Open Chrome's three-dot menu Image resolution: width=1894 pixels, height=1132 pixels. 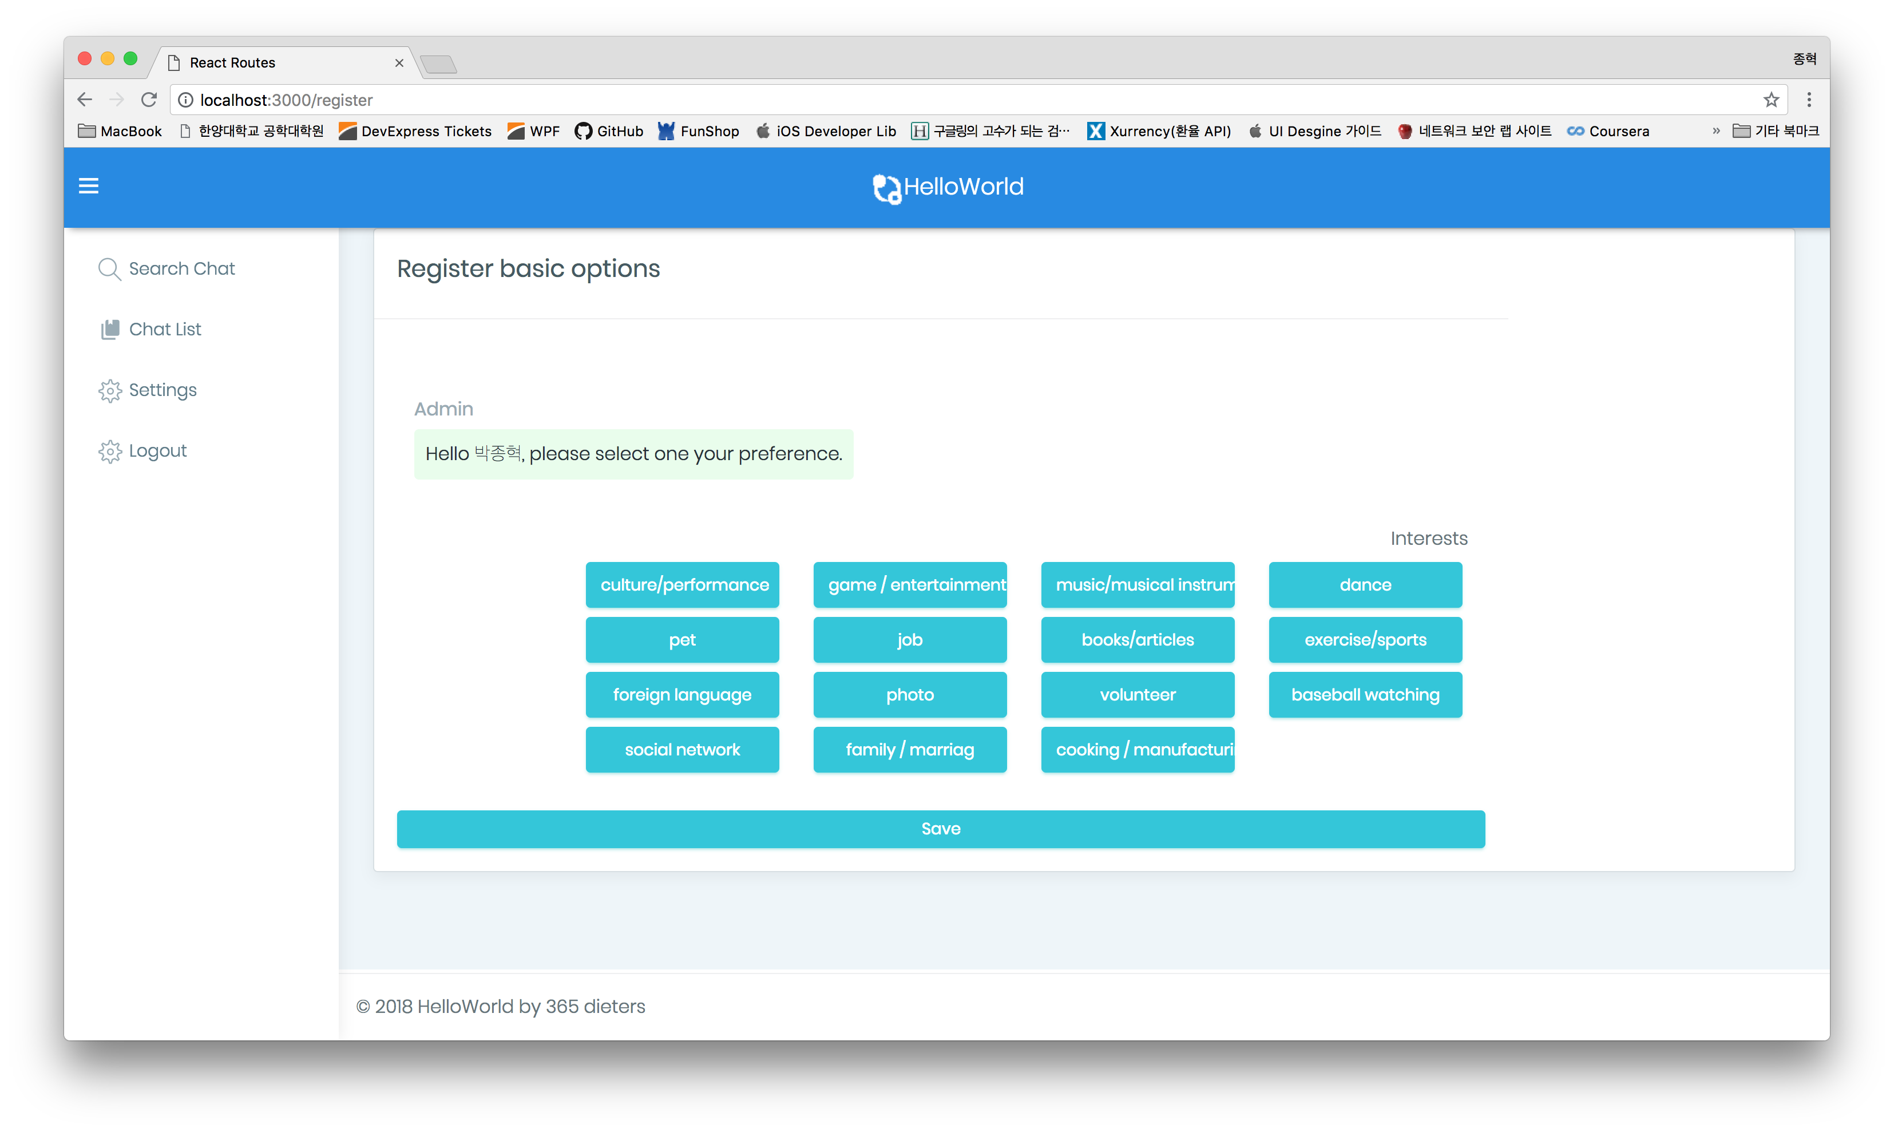point(1809,100)
